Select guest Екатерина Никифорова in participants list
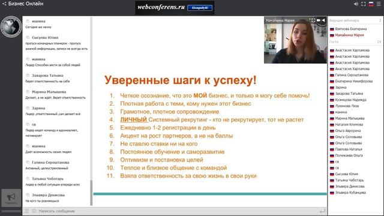384x216 pixels. [x=354, y=81]
